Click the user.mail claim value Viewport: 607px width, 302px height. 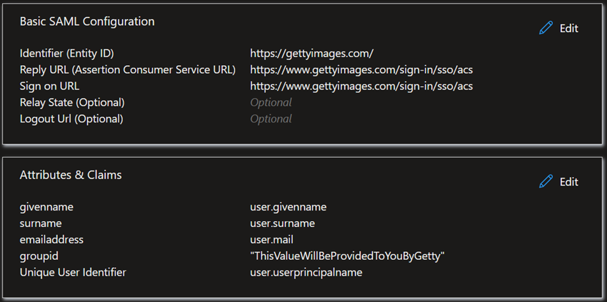tap(272, 239)
